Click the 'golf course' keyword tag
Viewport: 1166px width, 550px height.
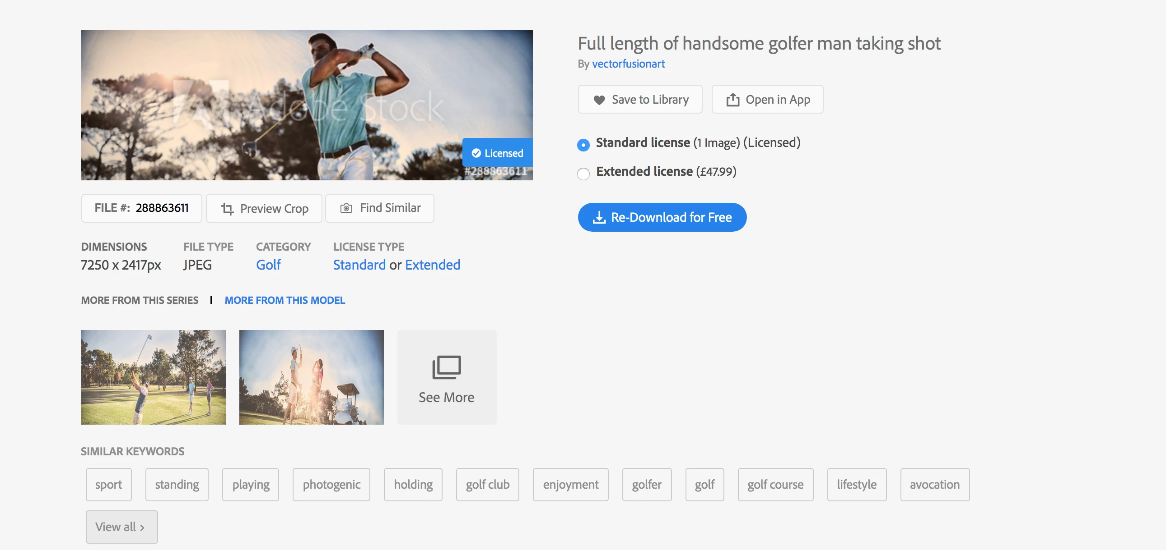click(x=775, y=485)
